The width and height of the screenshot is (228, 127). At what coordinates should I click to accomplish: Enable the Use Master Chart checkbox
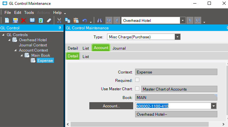click(x=137, y=89)
